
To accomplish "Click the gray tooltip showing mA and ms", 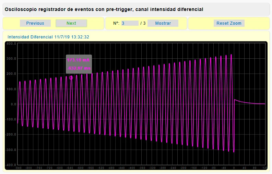I will [79, 64].
